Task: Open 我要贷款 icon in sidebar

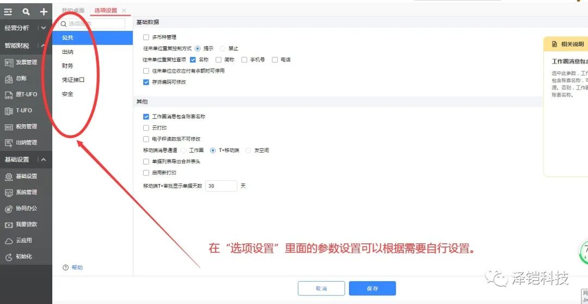Action: tap(9, 225)
